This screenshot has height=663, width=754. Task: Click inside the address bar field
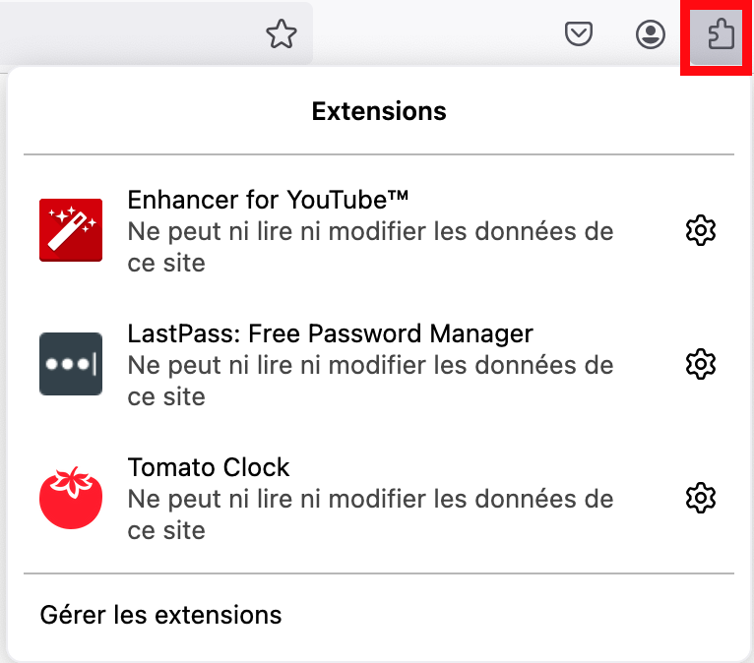pyautogui.click(x=130, y=33)
